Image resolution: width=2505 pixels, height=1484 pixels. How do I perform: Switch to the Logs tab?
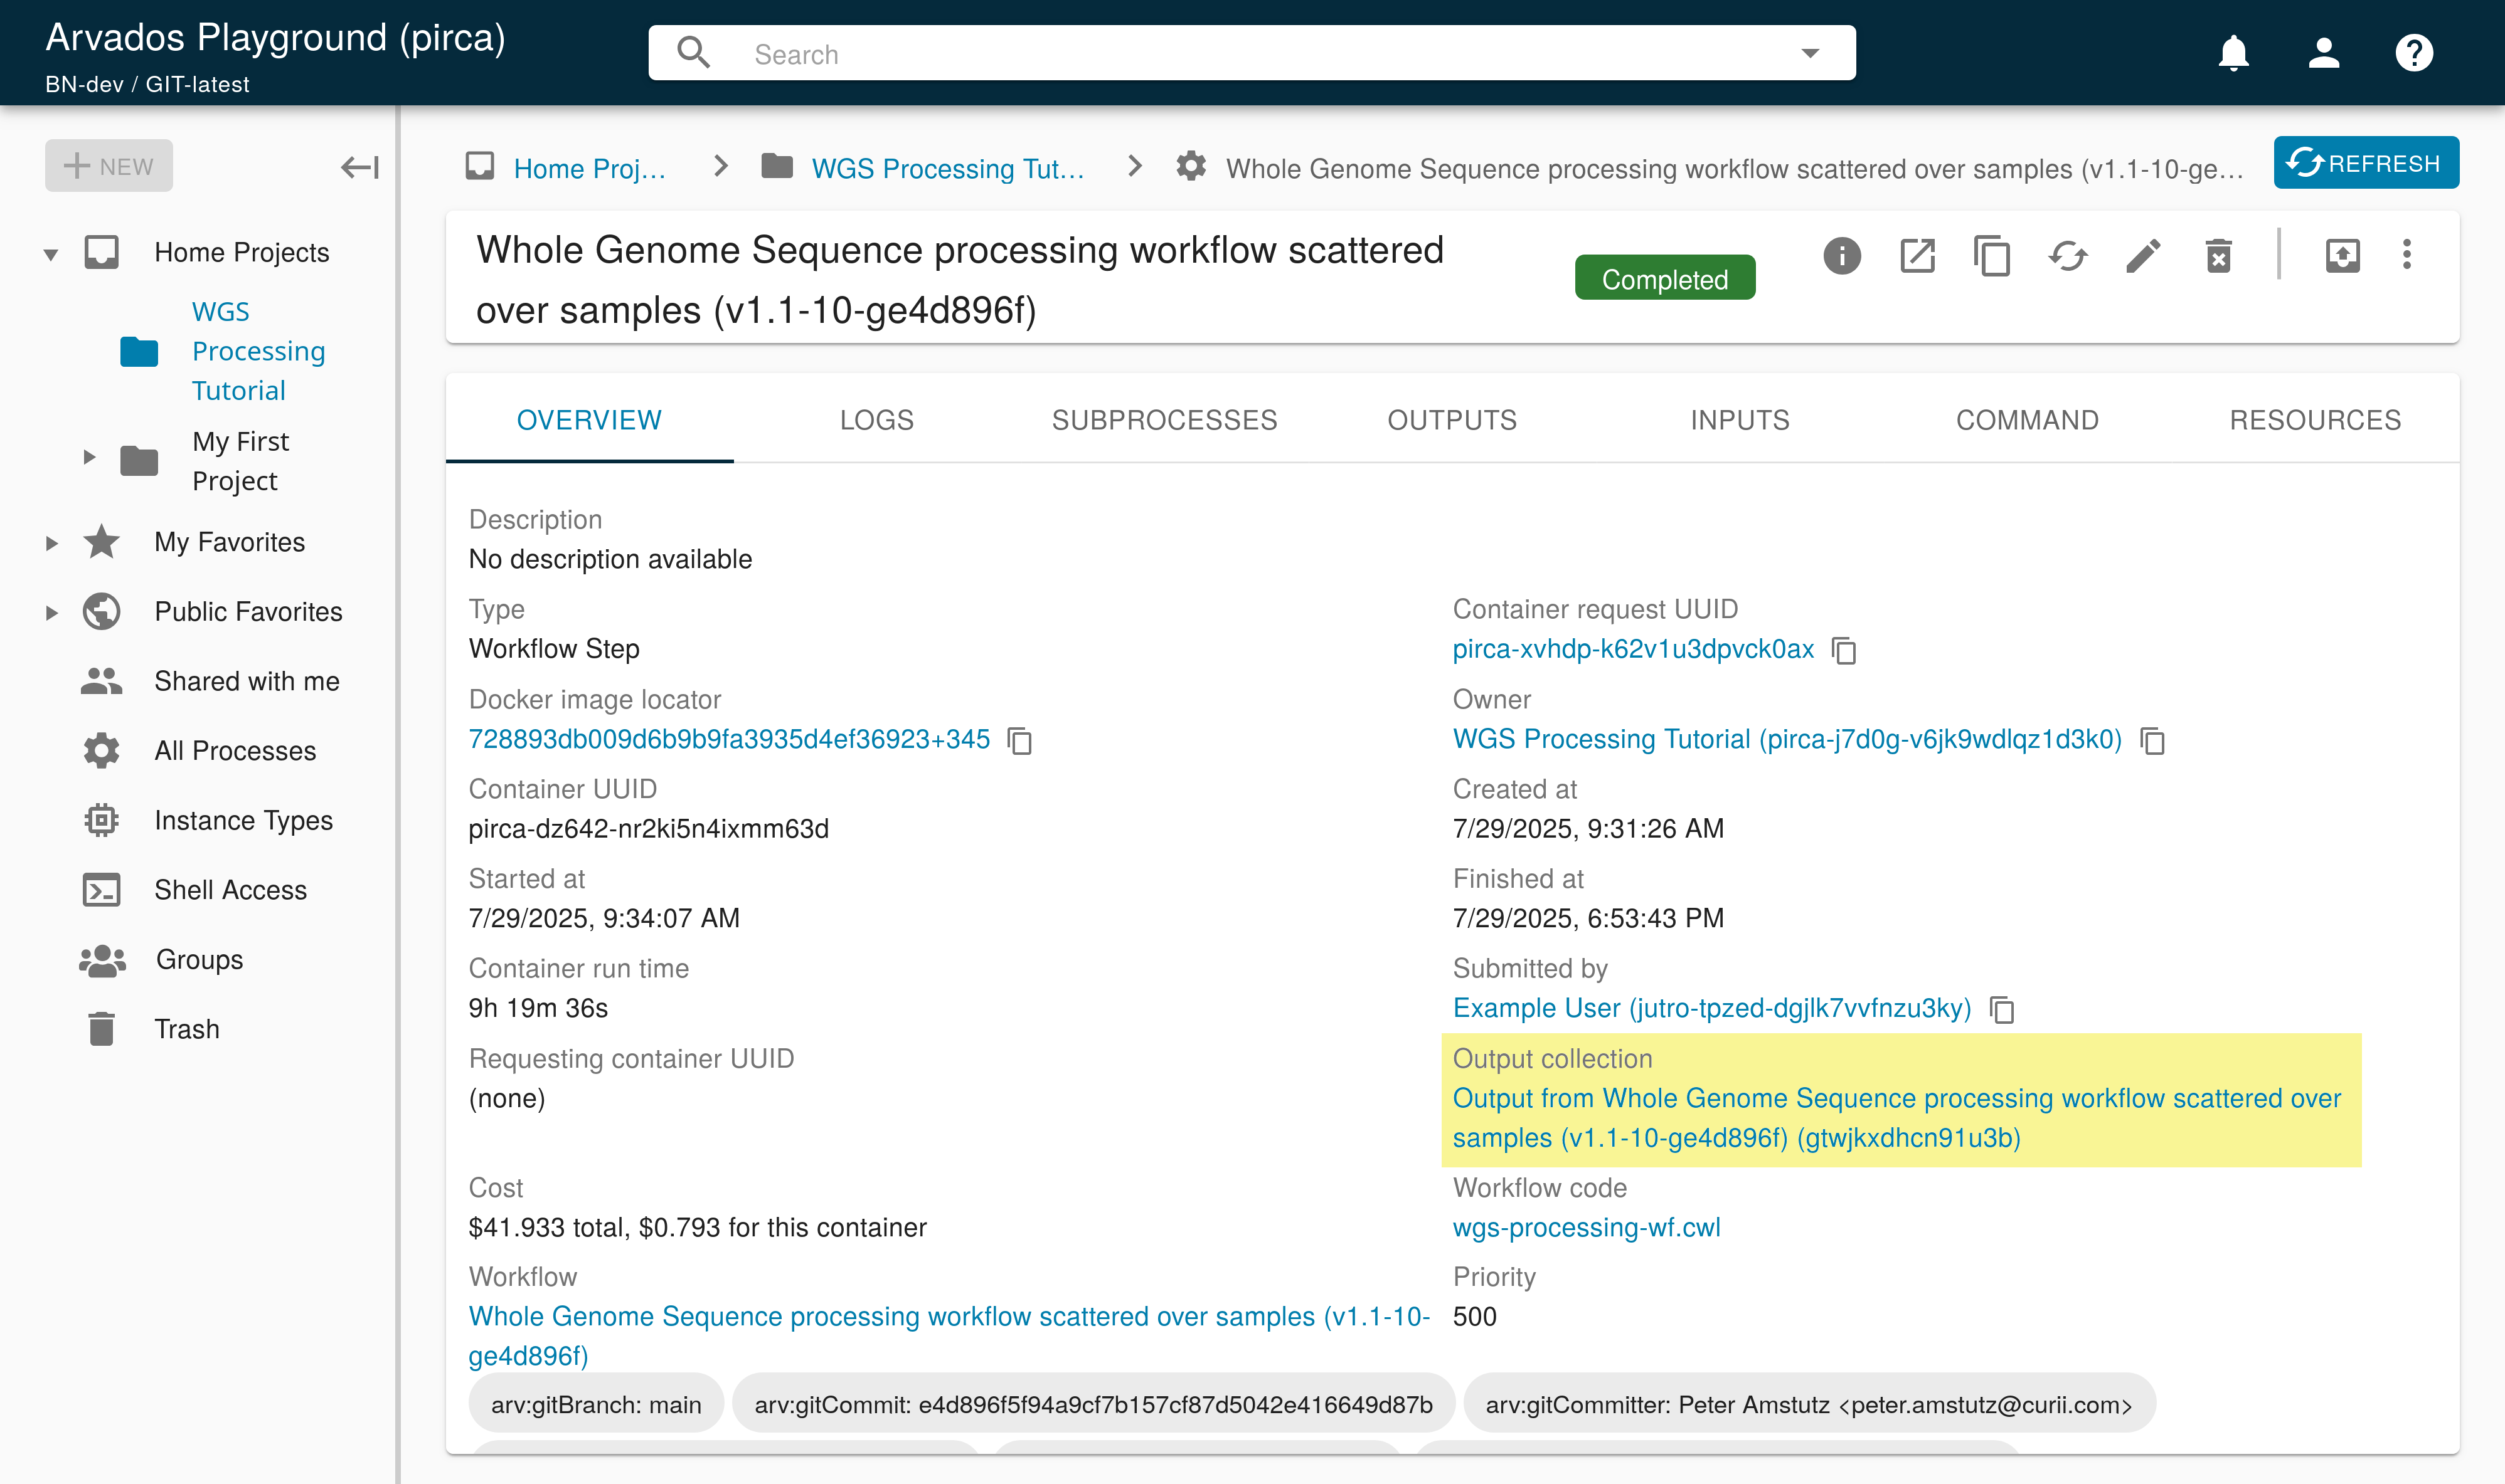(876, 420)
